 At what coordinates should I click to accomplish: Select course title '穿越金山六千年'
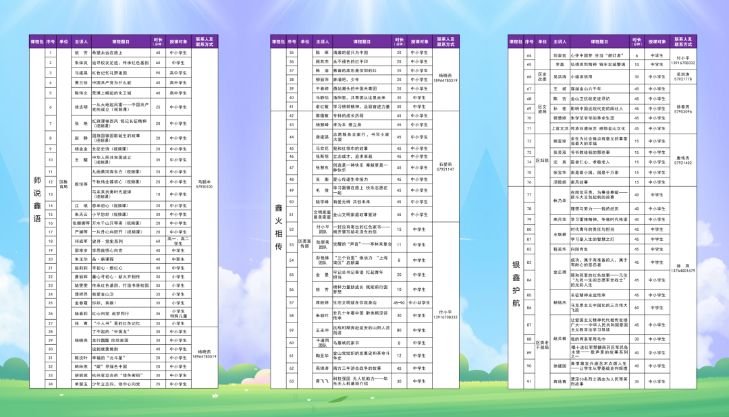586,89
